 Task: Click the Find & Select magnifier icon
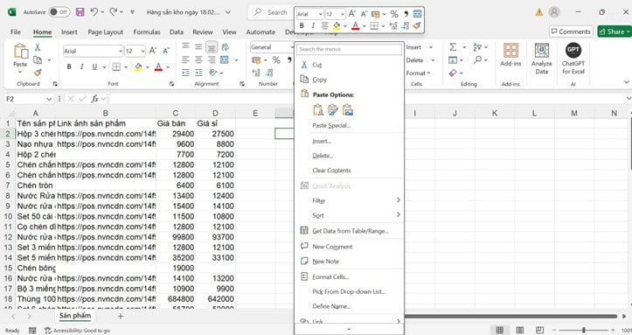point(478,60)
